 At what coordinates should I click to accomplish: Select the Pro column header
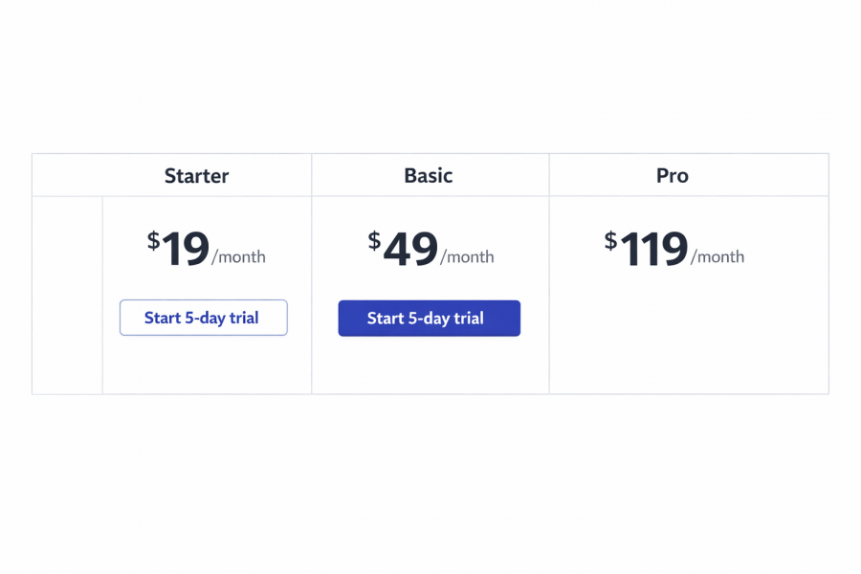point(672,175)
